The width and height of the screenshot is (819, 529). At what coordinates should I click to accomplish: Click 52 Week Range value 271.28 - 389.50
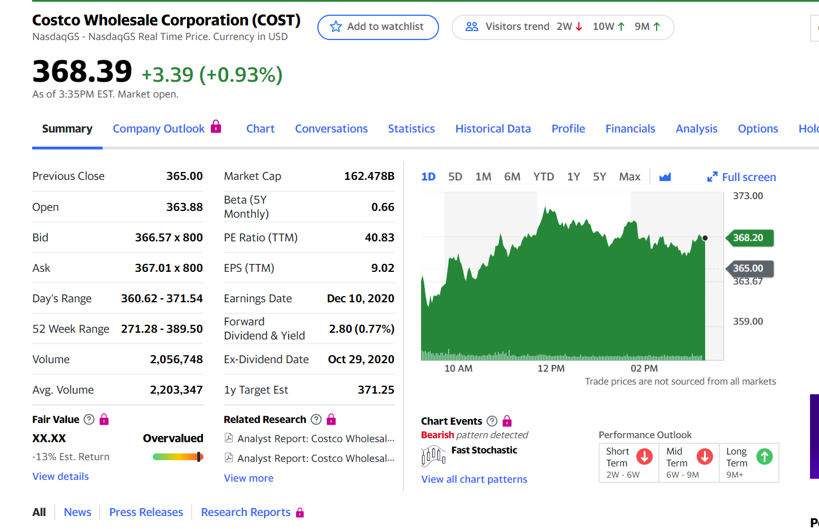pos(162,329)
